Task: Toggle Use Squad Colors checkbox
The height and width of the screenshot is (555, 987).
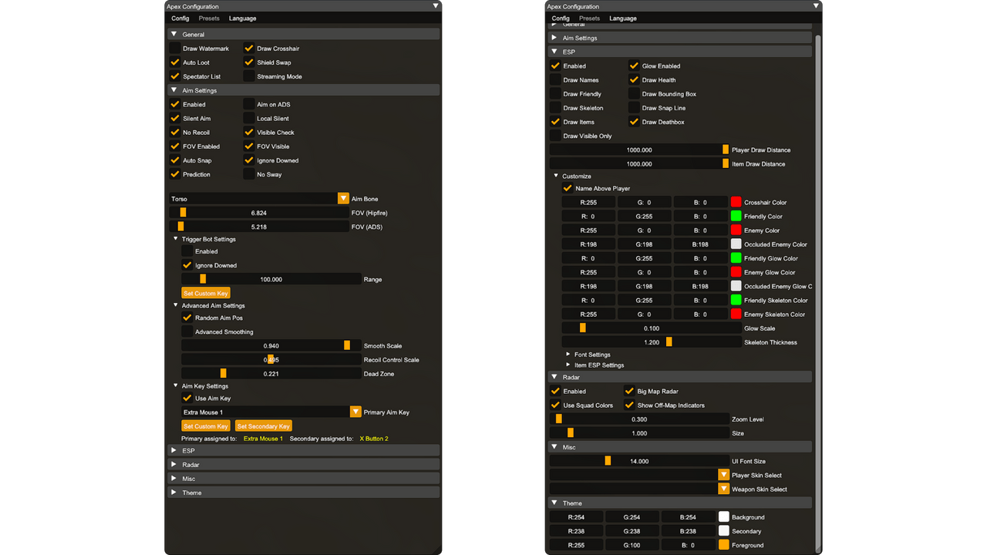Action: [x=555, y=405]
